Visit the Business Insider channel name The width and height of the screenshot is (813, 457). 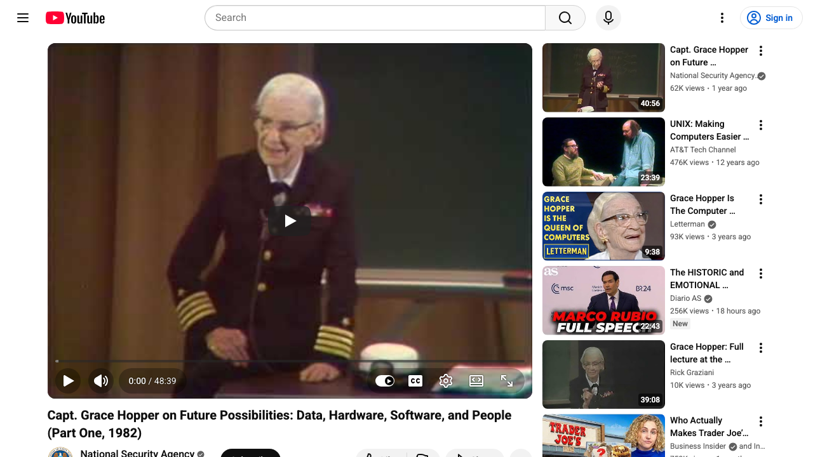click(x=698, y=446)
